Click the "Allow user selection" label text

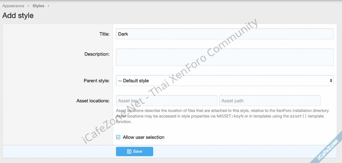click(x=144, y=137)
